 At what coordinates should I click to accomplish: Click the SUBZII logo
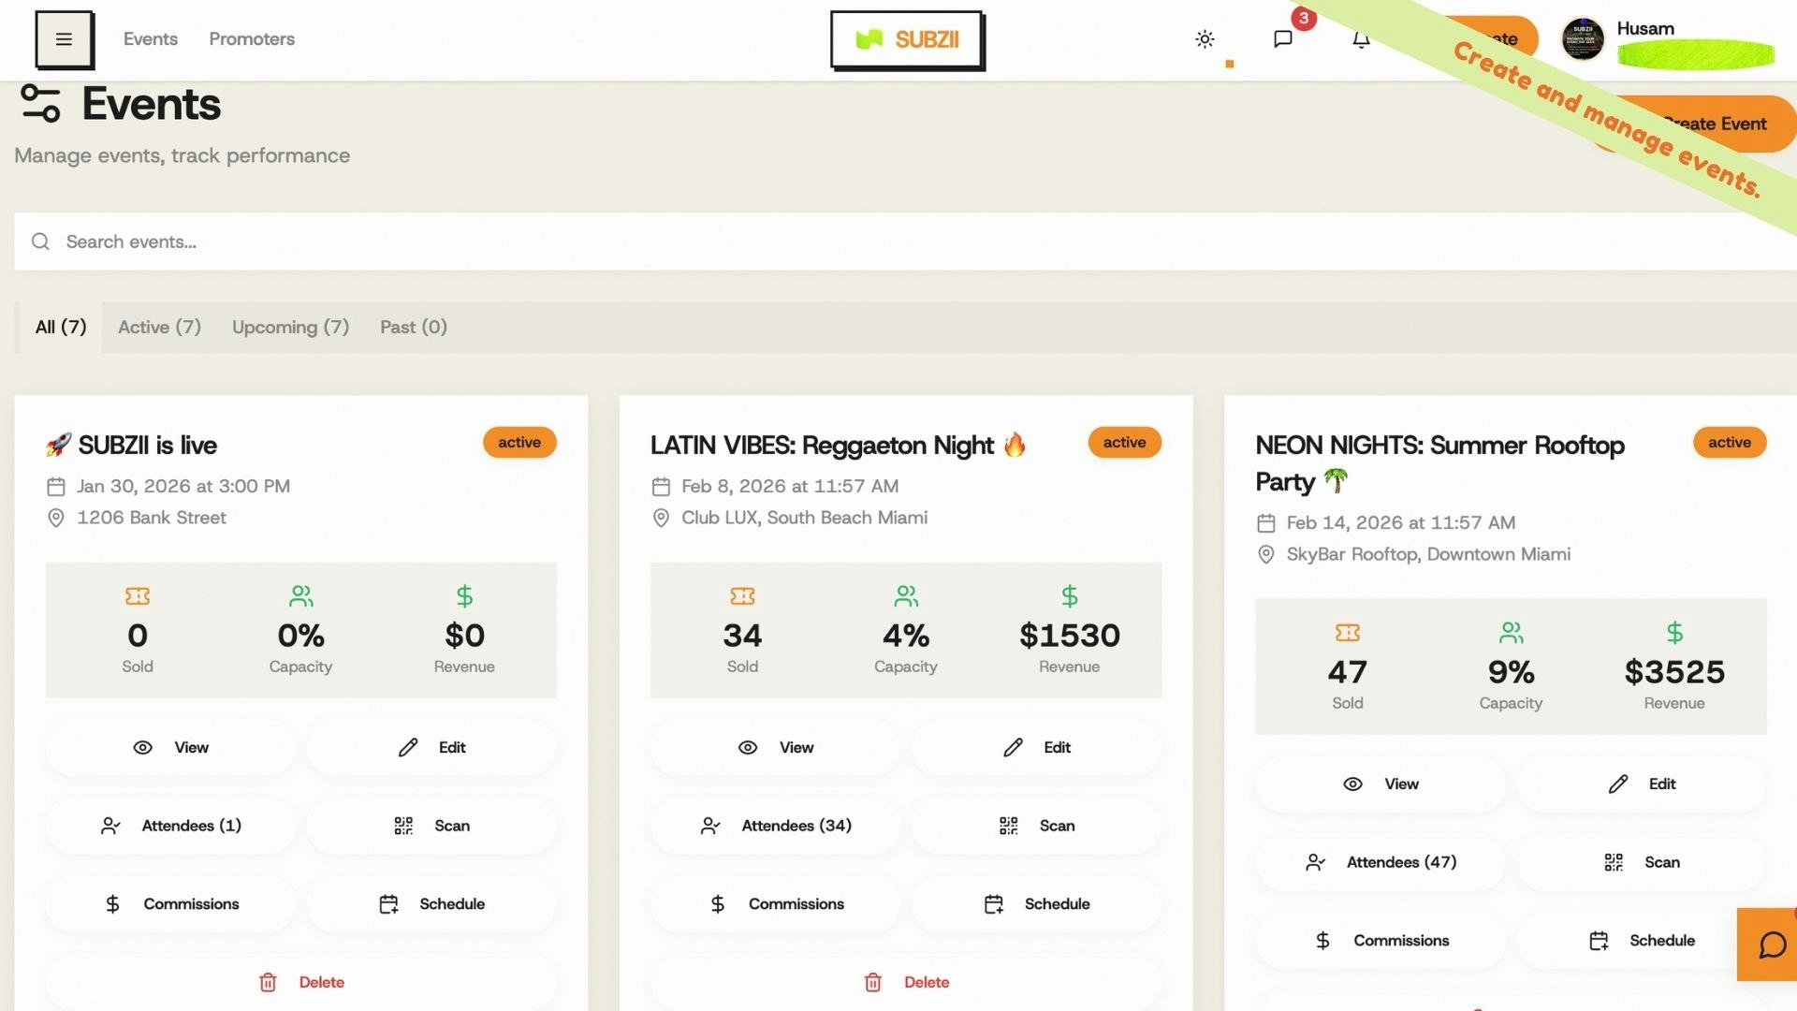pyautogui.click(x=906, y=39)
